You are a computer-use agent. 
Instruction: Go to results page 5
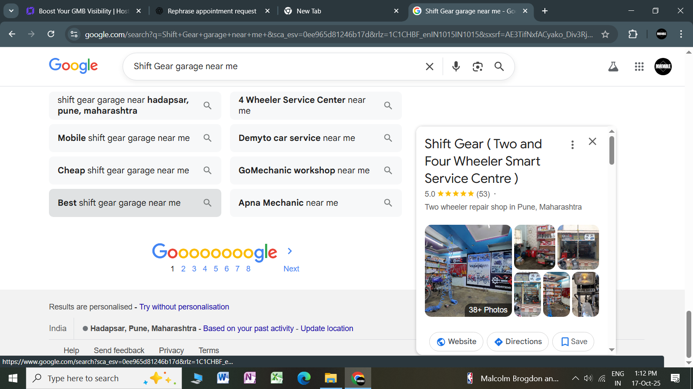click(216, 269)
